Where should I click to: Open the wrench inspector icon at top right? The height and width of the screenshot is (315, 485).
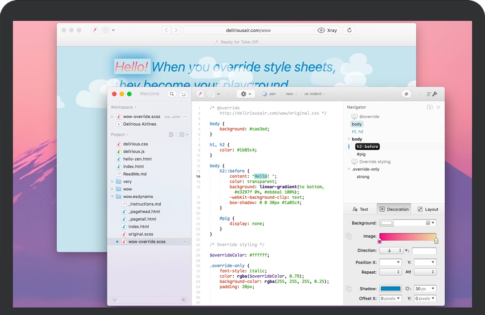click(x=432, y=94)
